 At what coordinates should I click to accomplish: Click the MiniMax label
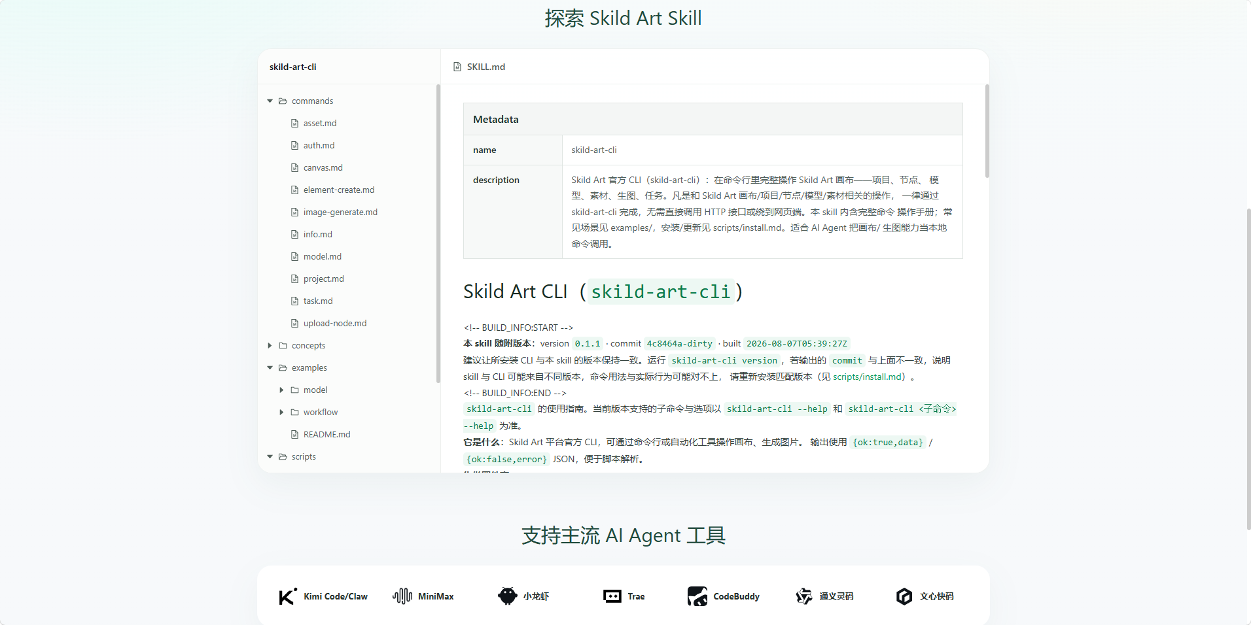[x=436, y=596]
